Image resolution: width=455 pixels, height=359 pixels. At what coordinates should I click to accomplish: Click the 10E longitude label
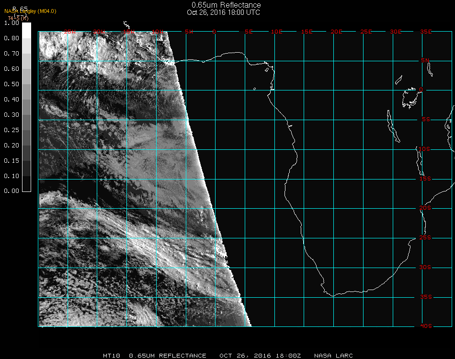[x=276, y=32]
